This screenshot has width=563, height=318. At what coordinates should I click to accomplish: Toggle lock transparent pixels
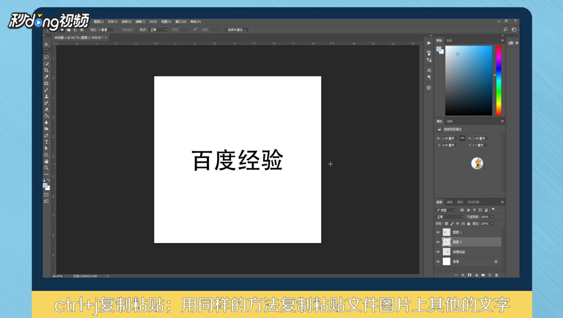447,223
